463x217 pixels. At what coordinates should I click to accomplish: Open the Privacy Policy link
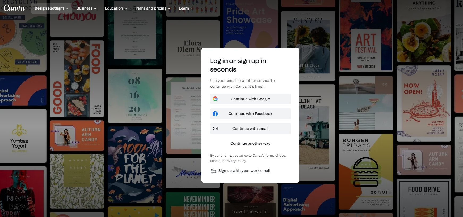click(x=235, y=161)
